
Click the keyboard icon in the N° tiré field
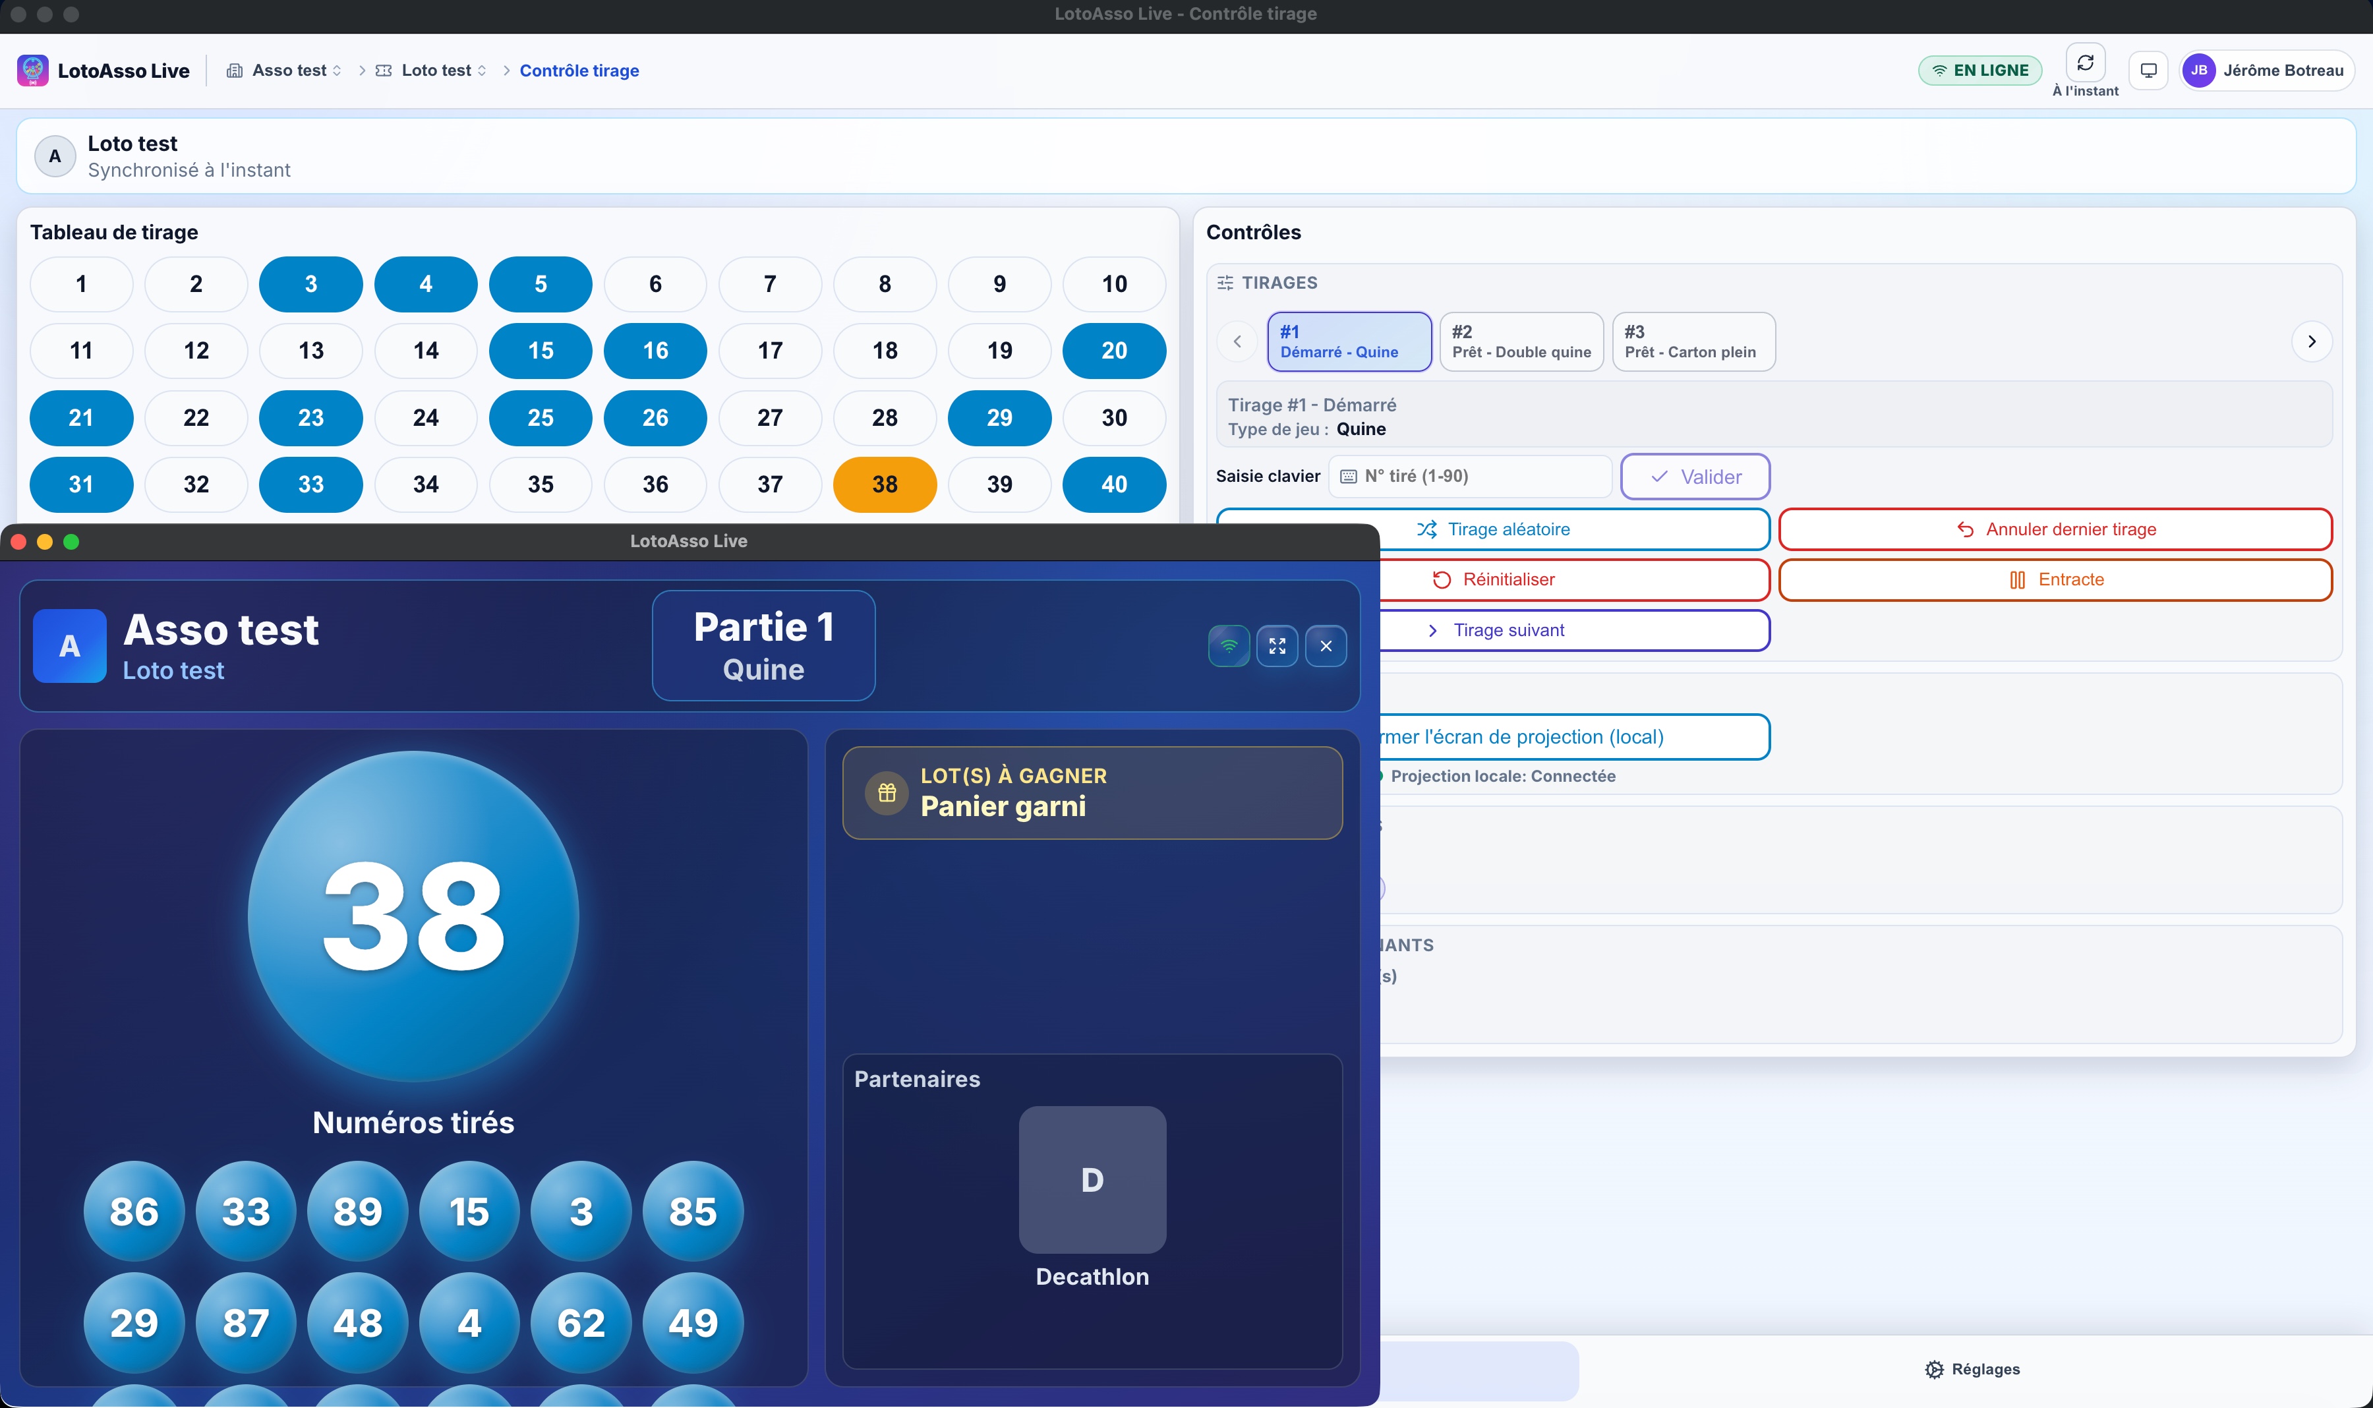click(x=1348, y=477)
